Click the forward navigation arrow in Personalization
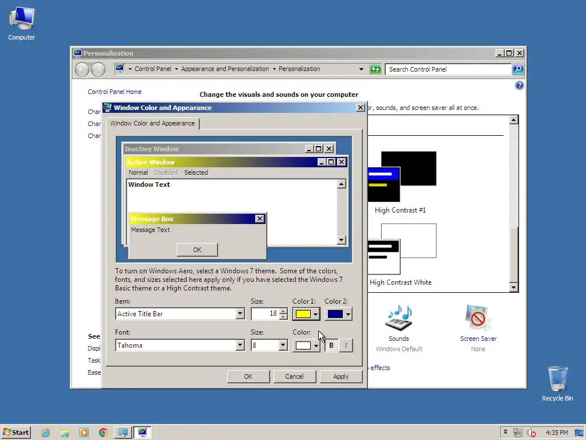 [98, 69]
